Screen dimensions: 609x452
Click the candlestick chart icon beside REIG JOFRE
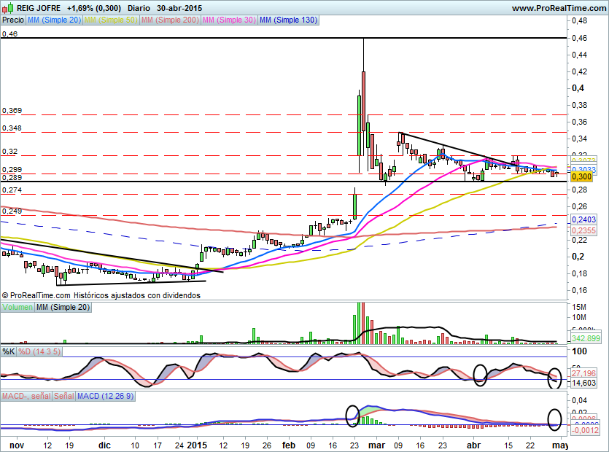[7, 8]
